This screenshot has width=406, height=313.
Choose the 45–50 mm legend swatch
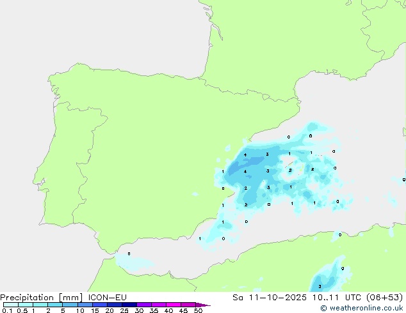188,305
